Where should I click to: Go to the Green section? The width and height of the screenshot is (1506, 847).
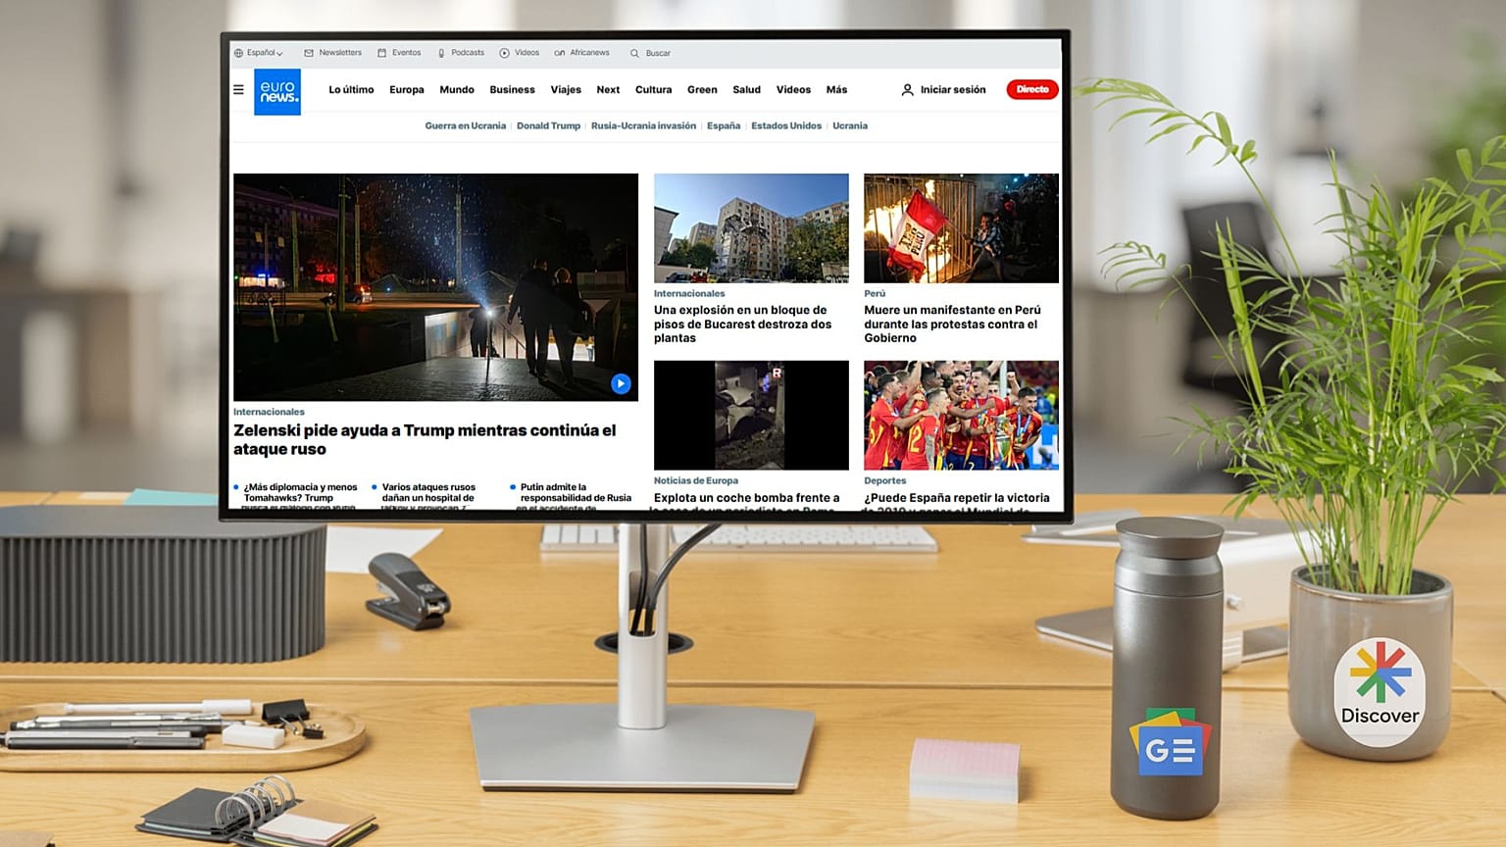pyautogui.click(x=702, y=90)
